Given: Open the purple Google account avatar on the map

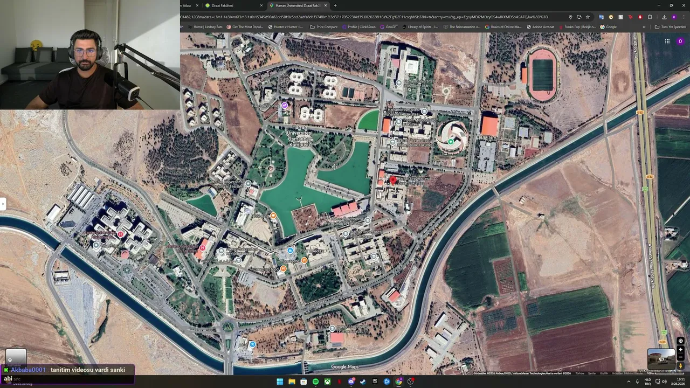Looking at the screenshot, I should pos(680,41).
